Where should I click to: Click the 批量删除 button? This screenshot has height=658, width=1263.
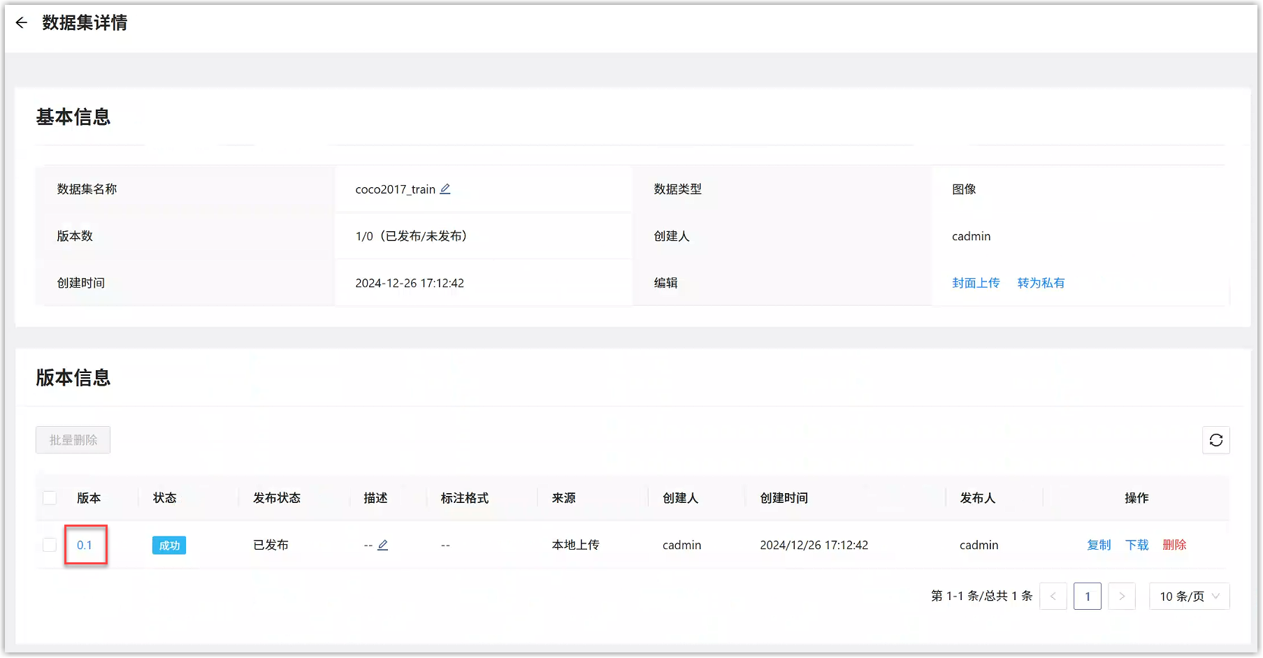73,440
